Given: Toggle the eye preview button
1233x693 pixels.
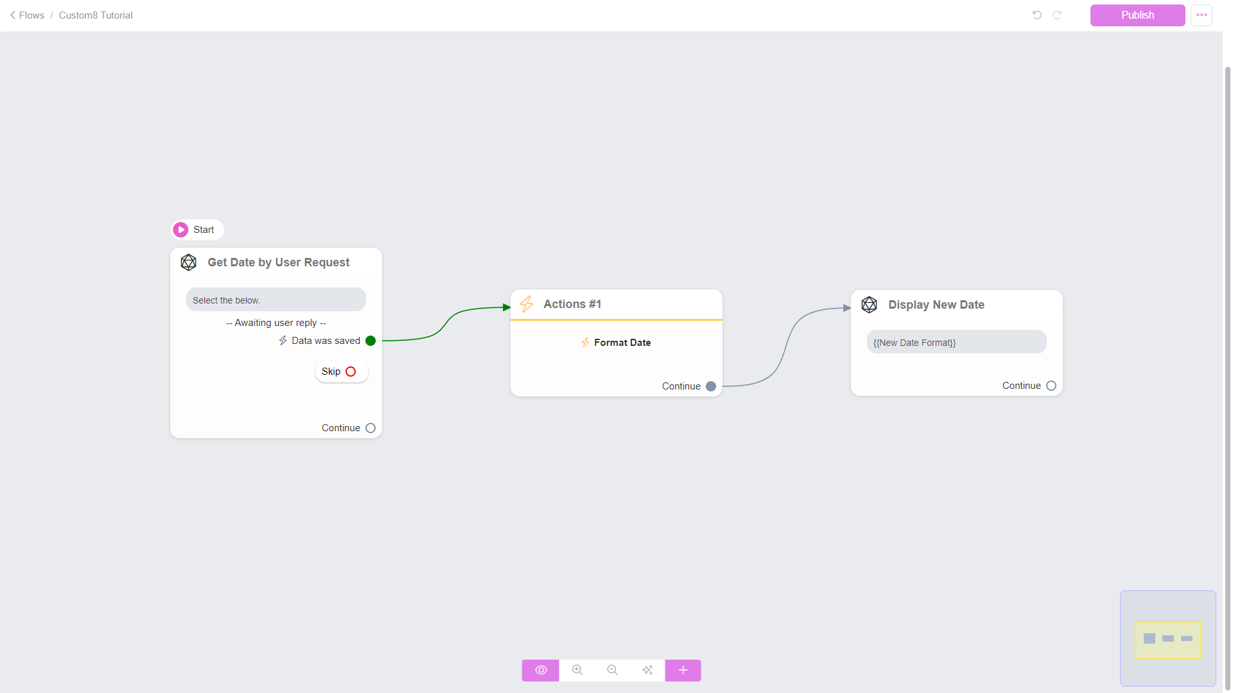Looking at the screenshot, I should point(541,670).
